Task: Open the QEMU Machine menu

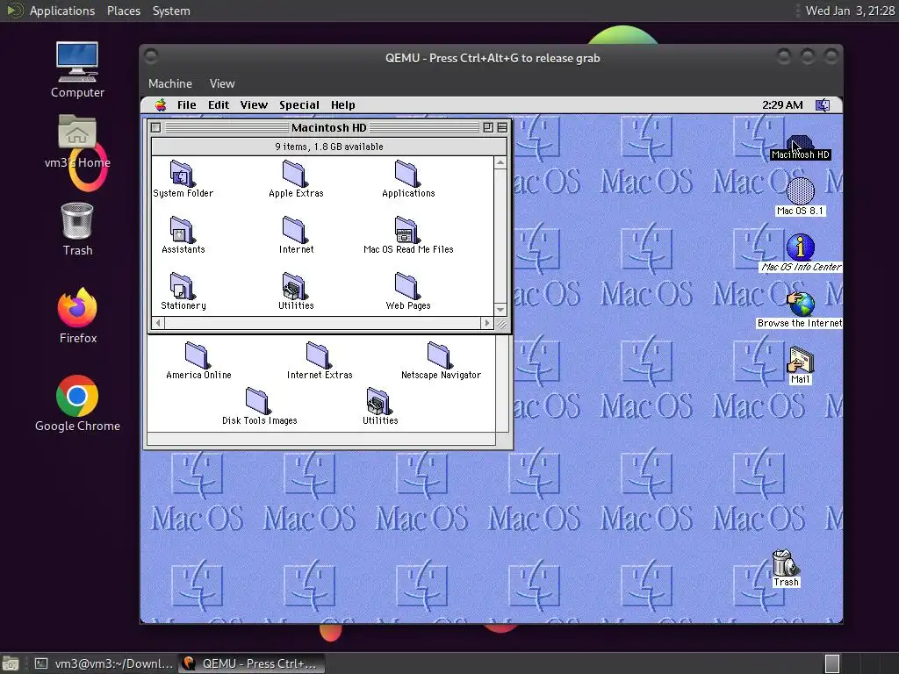Action: [x=169, y=83]
